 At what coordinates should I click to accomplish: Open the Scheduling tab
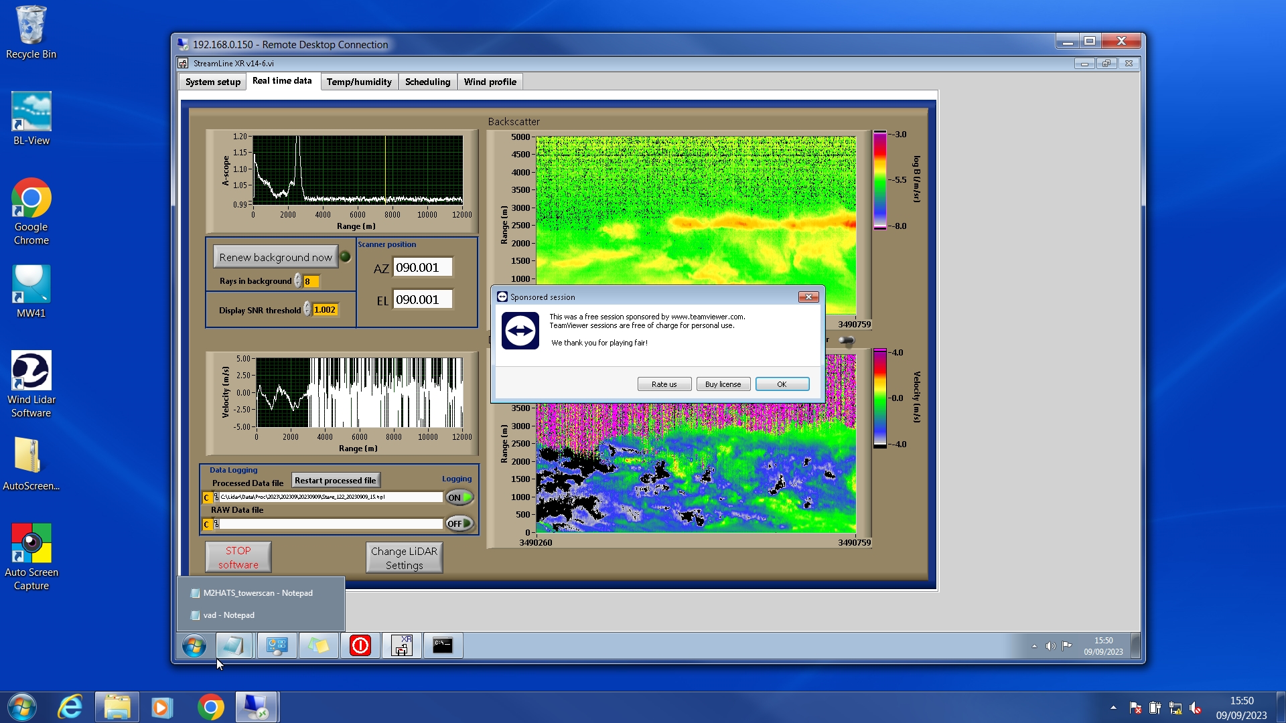click(427, 82)
